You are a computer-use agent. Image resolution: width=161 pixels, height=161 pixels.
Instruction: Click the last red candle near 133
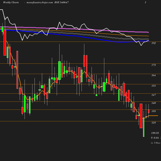[149, 111]
